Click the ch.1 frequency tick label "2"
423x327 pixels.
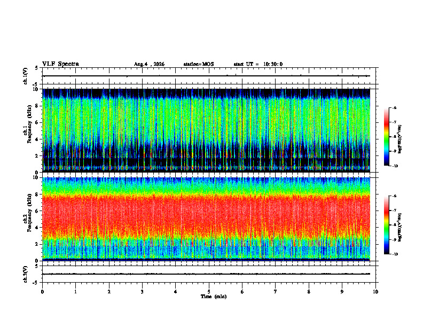[37, 156]
